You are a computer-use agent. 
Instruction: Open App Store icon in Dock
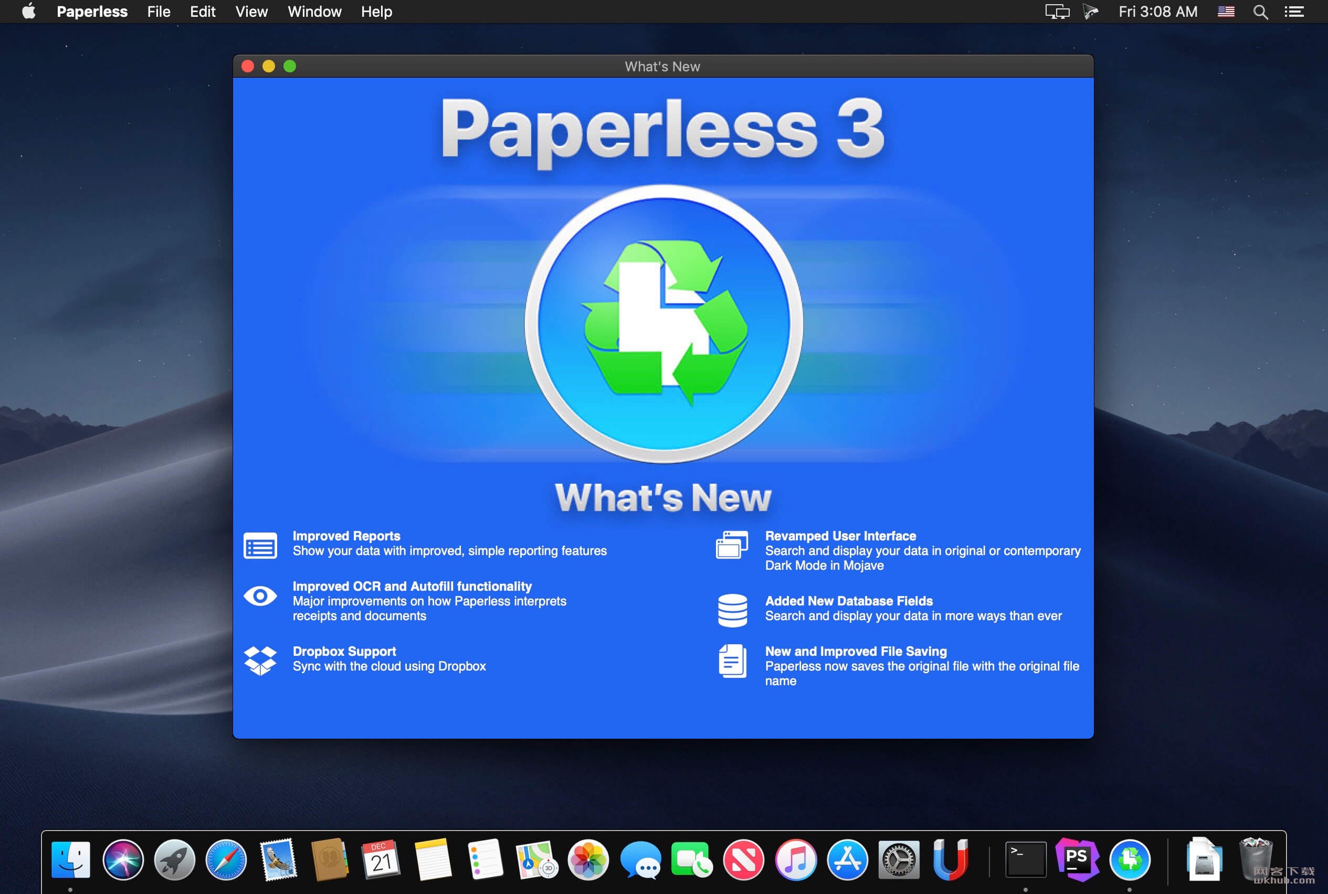[x=847, y=859]
